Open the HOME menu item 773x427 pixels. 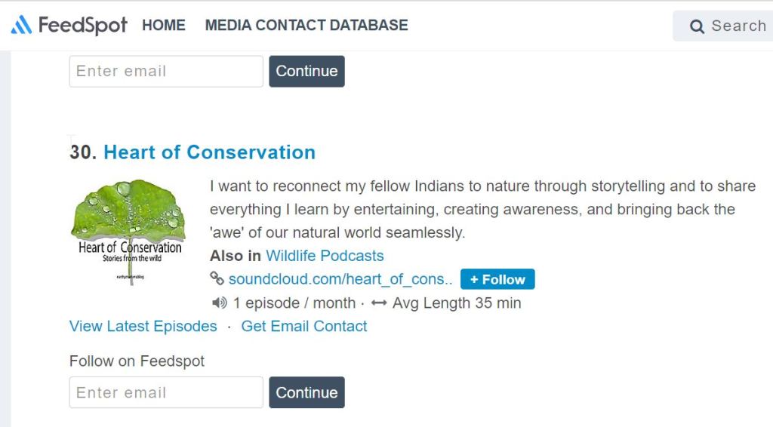tap(164, 25)
